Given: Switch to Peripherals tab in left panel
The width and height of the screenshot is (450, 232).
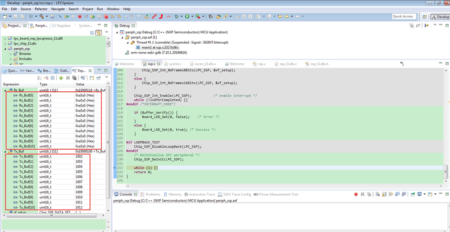Looking at the screenshot, I should [39, 26].
